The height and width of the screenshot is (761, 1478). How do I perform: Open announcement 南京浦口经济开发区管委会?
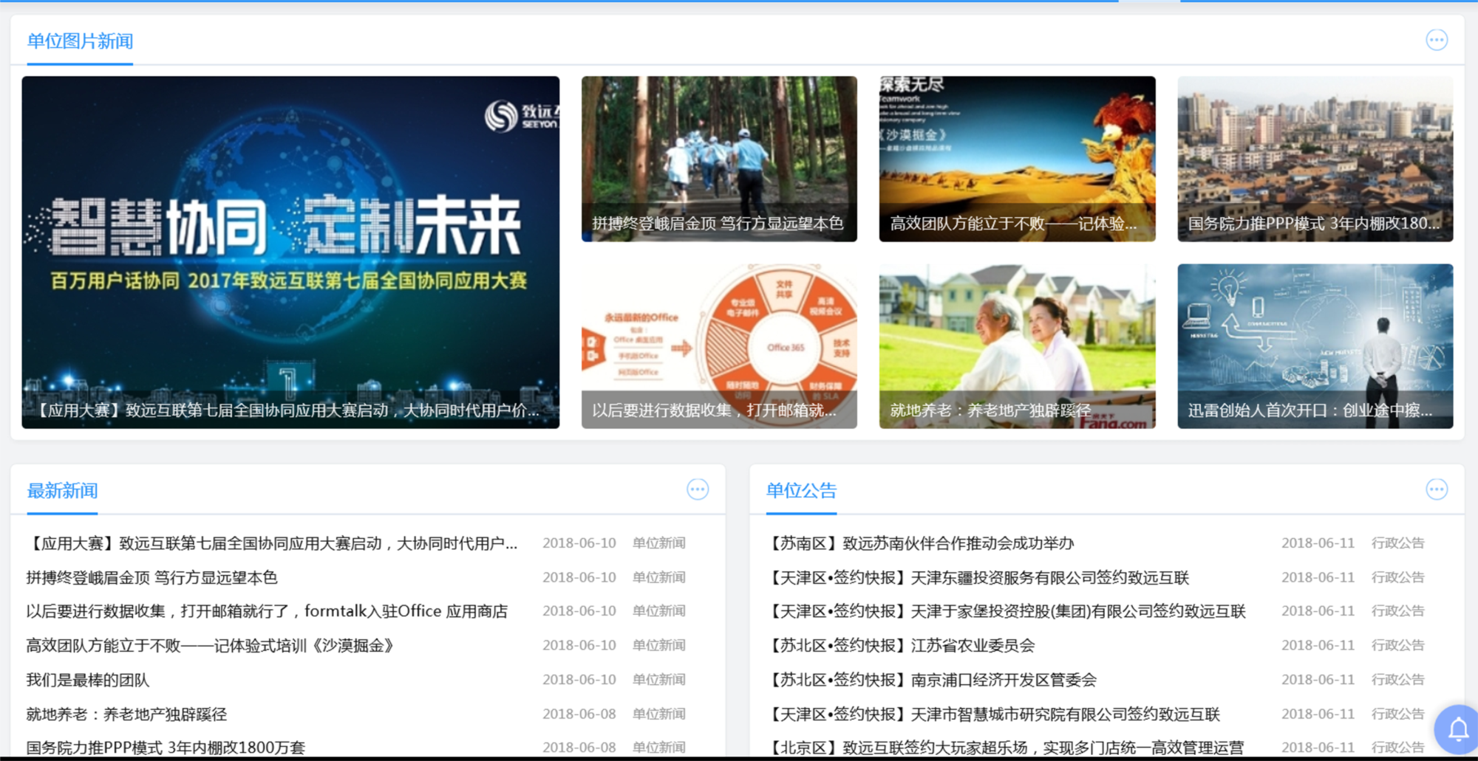(931, 680)
